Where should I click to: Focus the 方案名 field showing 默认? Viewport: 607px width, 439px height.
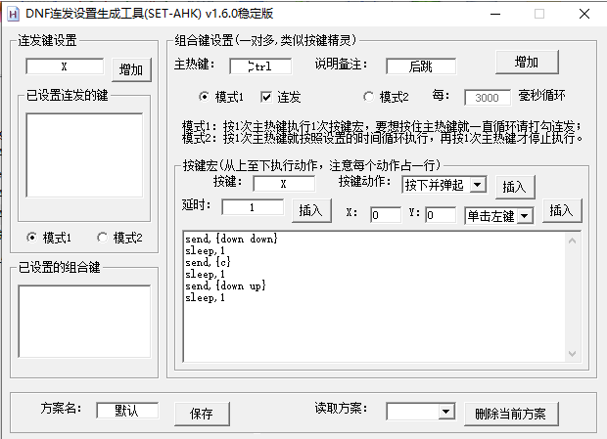point(127,411)
